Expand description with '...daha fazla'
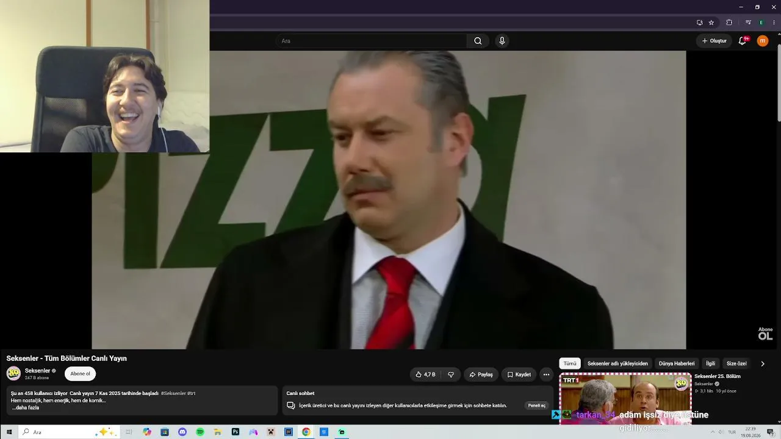The width and height of the screenshot is (781, 439). pyautogui.click(x=26, y=407)
